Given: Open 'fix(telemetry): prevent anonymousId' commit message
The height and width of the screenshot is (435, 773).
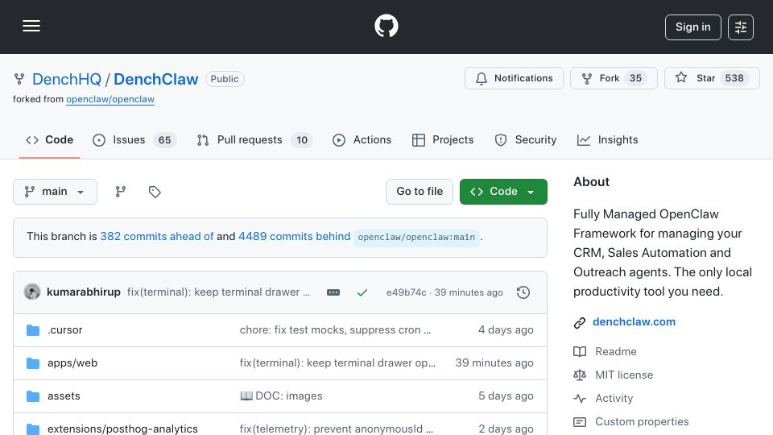Looking at the screenshot, I should coord(337,429).
